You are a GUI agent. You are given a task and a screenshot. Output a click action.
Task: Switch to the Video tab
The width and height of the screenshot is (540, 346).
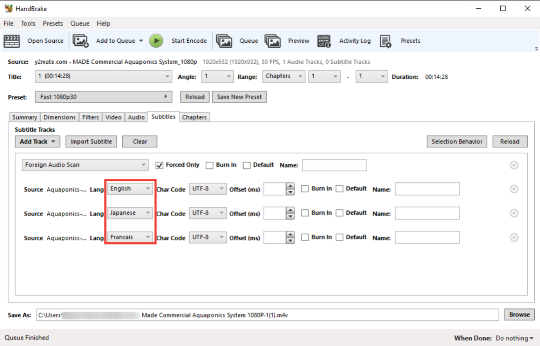pyautogui.click(x=113, y=117)
